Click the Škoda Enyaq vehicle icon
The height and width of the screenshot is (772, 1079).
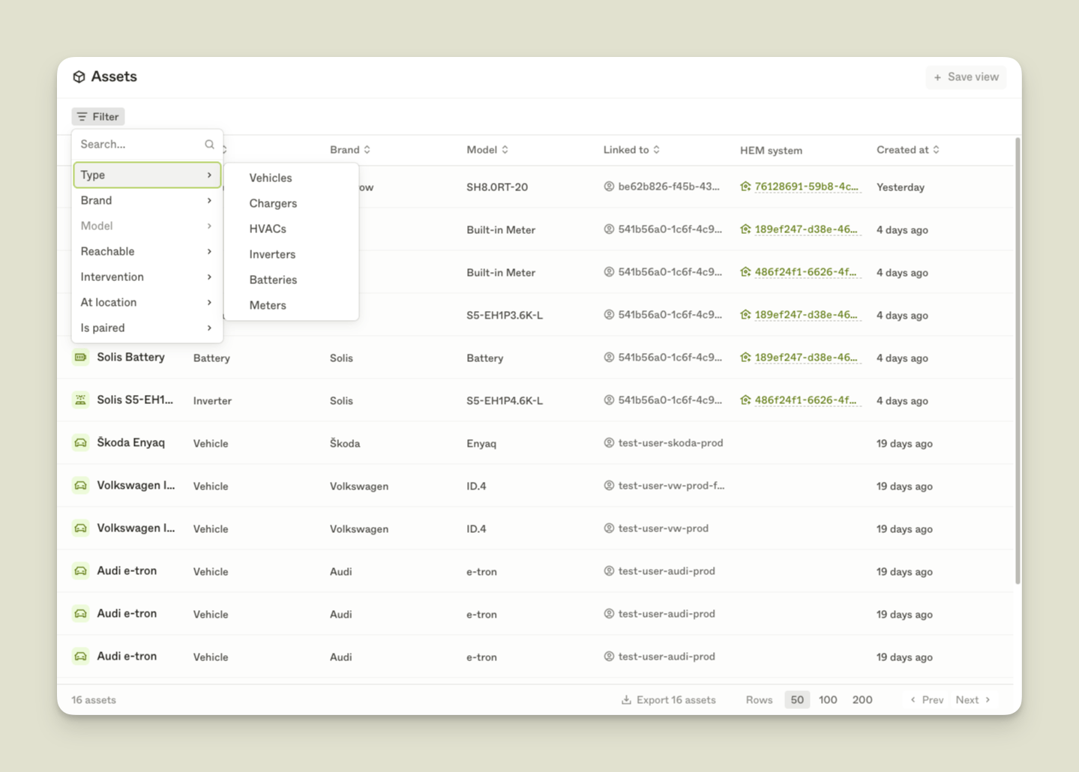coord(80,442)
